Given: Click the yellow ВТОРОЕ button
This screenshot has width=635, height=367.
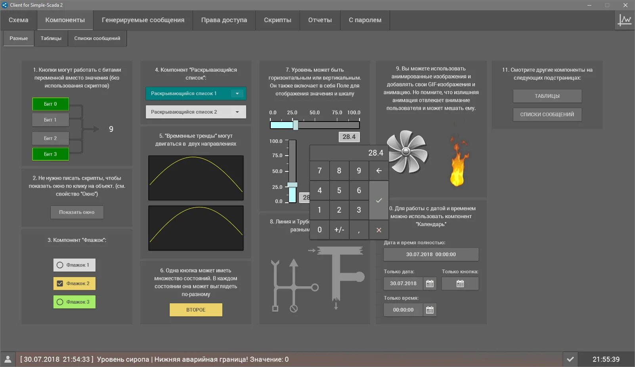Looking at the screenshot, I should [196, 310].
